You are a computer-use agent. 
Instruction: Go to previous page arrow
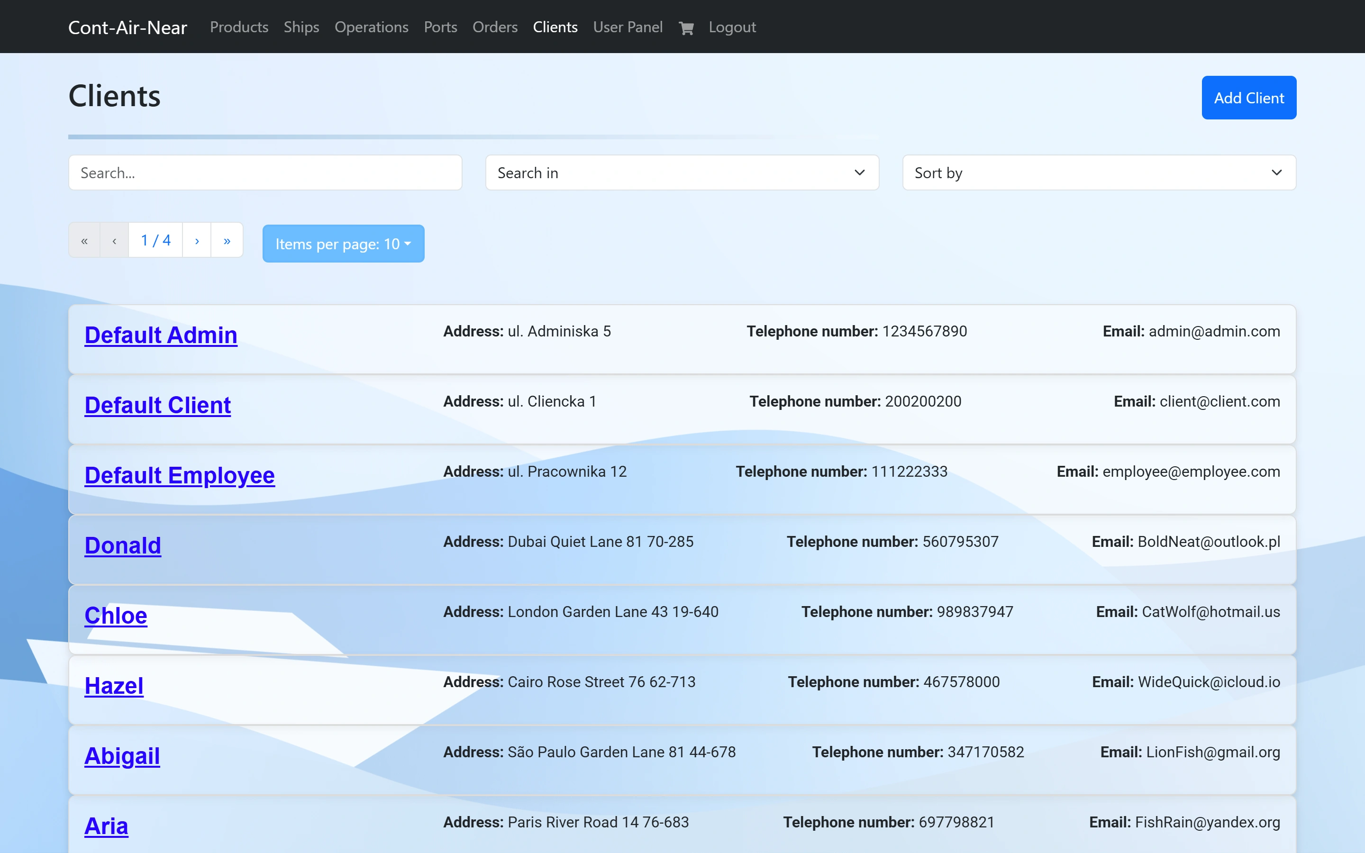115,240
